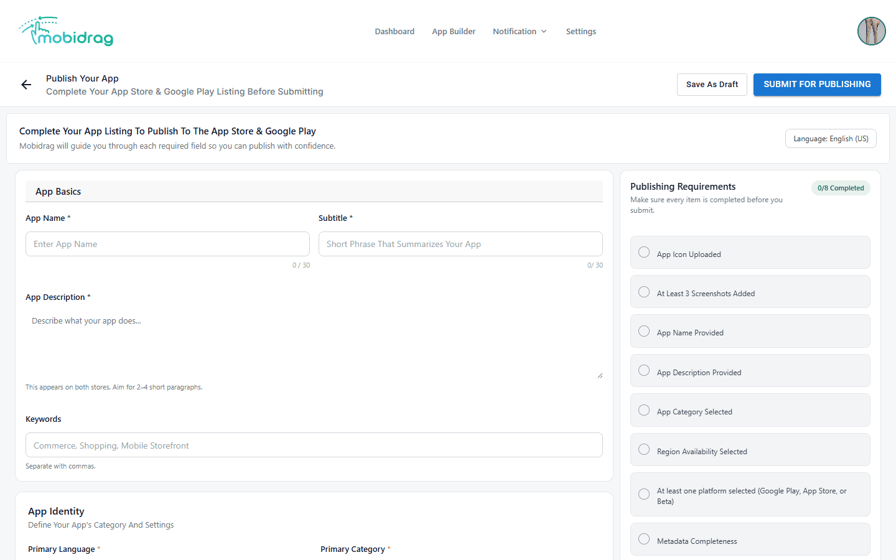Click the 0/8 Completed badge
Image resolution: width=896 pixels, height=560 pixels.
pos(841,188)
